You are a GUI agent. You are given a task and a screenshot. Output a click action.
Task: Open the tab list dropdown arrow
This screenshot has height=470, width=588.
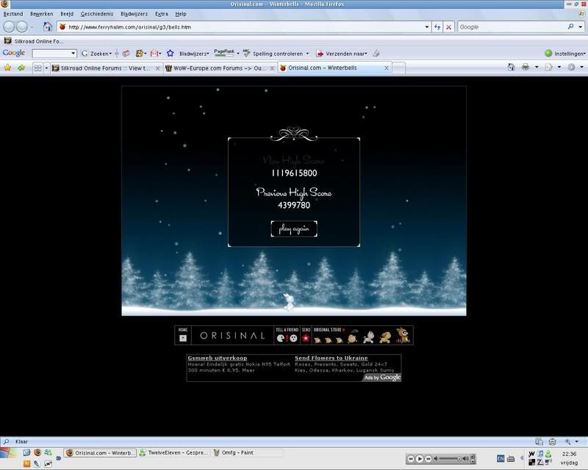point(46,68)
